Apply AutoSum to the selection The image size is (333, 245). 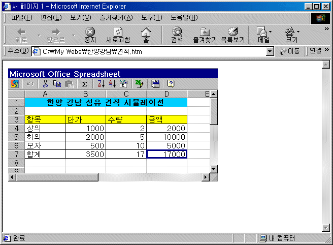85,84
